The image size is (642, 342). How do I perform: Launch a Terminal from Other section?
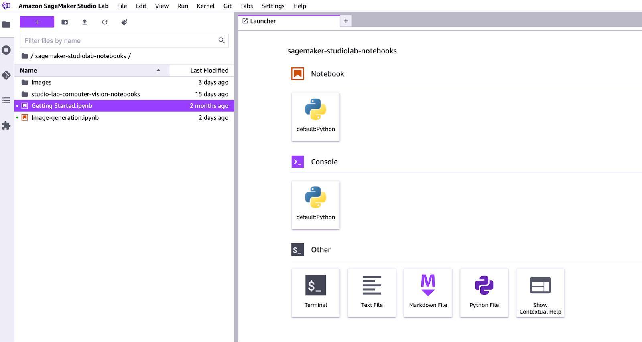[316, 293]
